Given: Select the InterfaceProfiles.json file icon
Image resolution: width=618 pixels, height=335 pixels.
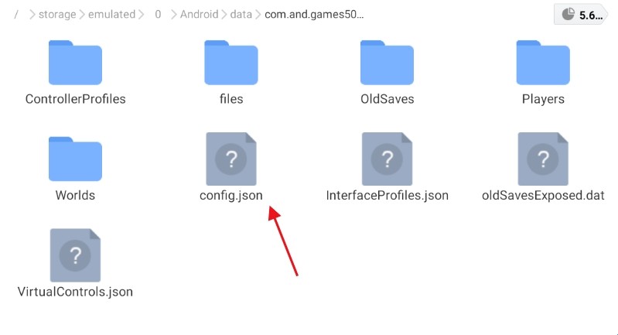Looking at the screenshot, I should (x=387, y=159).
